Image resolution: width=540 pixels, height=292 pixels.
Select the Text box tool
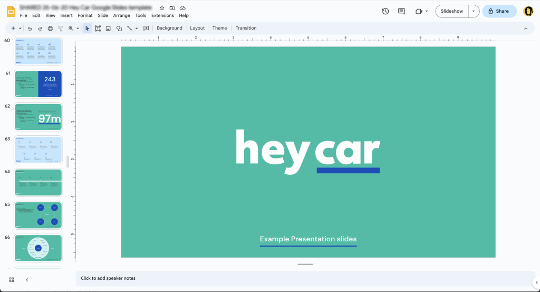point(98,29)
